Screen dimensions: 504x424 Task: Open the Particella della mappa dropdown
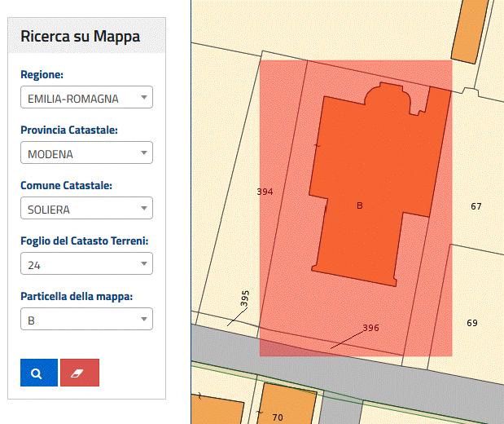click(x=86, y=319)
